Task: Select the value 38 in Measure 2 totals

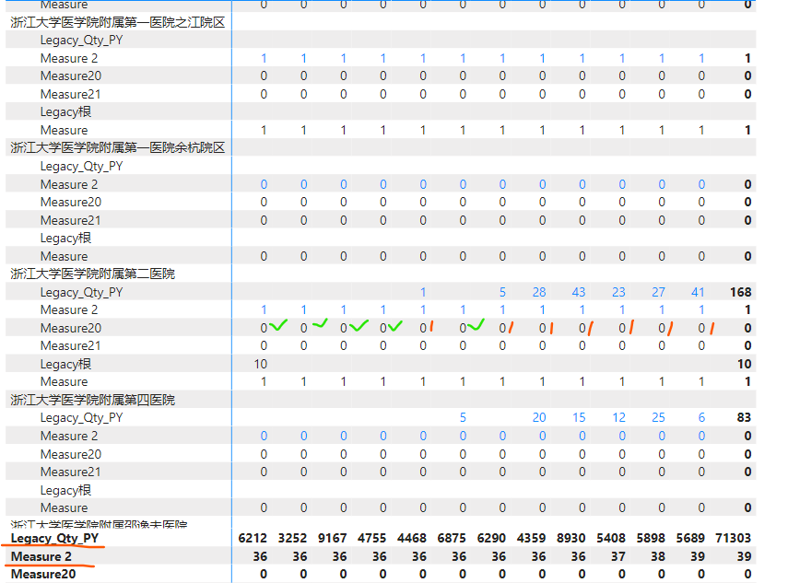Action: click(x=658, y=556)
